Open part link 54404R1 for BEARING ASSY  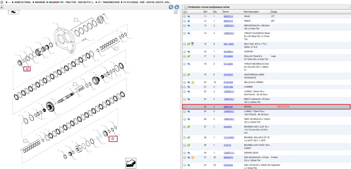[x=227, y=126]
